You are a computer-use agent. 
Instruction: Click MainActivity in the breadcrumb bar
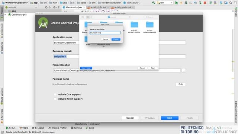(131, 3)
